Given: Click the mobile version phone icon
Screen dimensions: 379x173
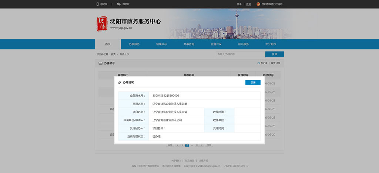Looking at the screenshot, I should pyautogui.click(x=98, y=4).
